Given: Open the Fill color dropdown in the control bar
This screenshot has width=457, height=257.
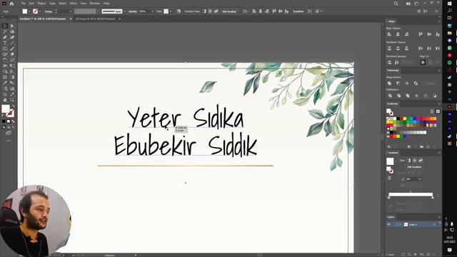Looking at the screenshot, I should coord(29,11).
